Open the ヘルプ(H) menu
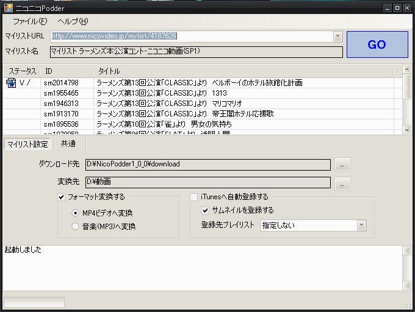 coord(73,21)
